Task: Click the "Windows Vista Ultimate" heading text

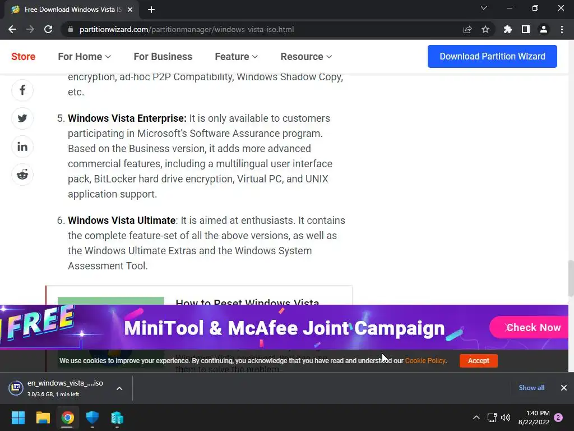Action: tap(122, 220)
